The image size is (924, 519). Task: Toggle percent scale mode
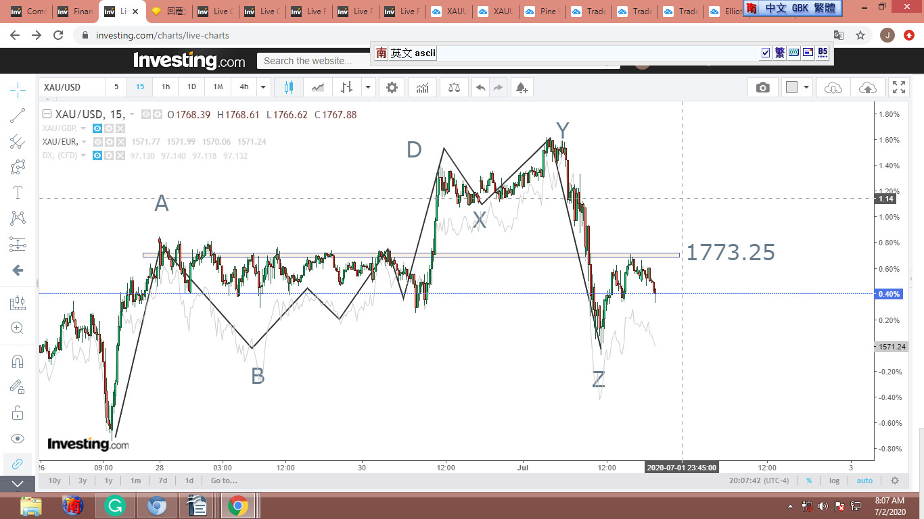tap(809, 480)
